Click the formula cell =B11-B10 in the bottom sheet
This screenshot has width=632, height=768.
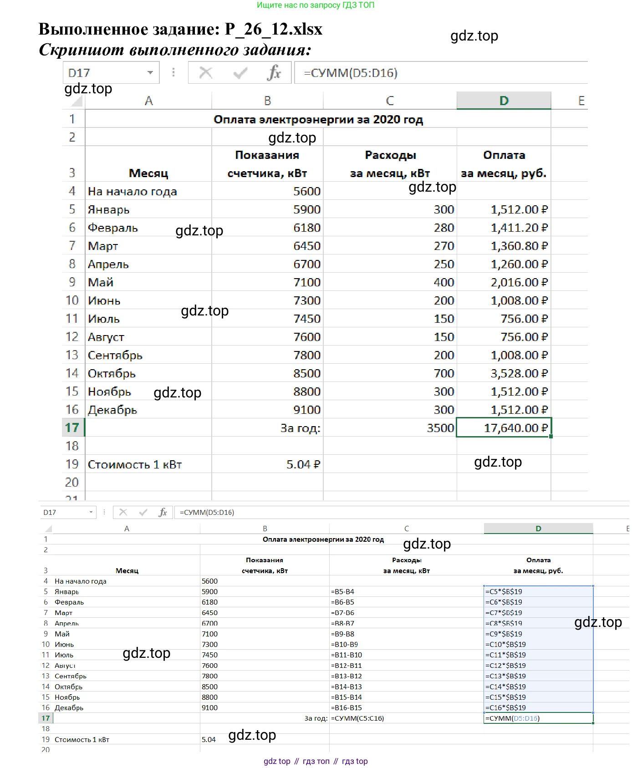click(x=407, y=655)
